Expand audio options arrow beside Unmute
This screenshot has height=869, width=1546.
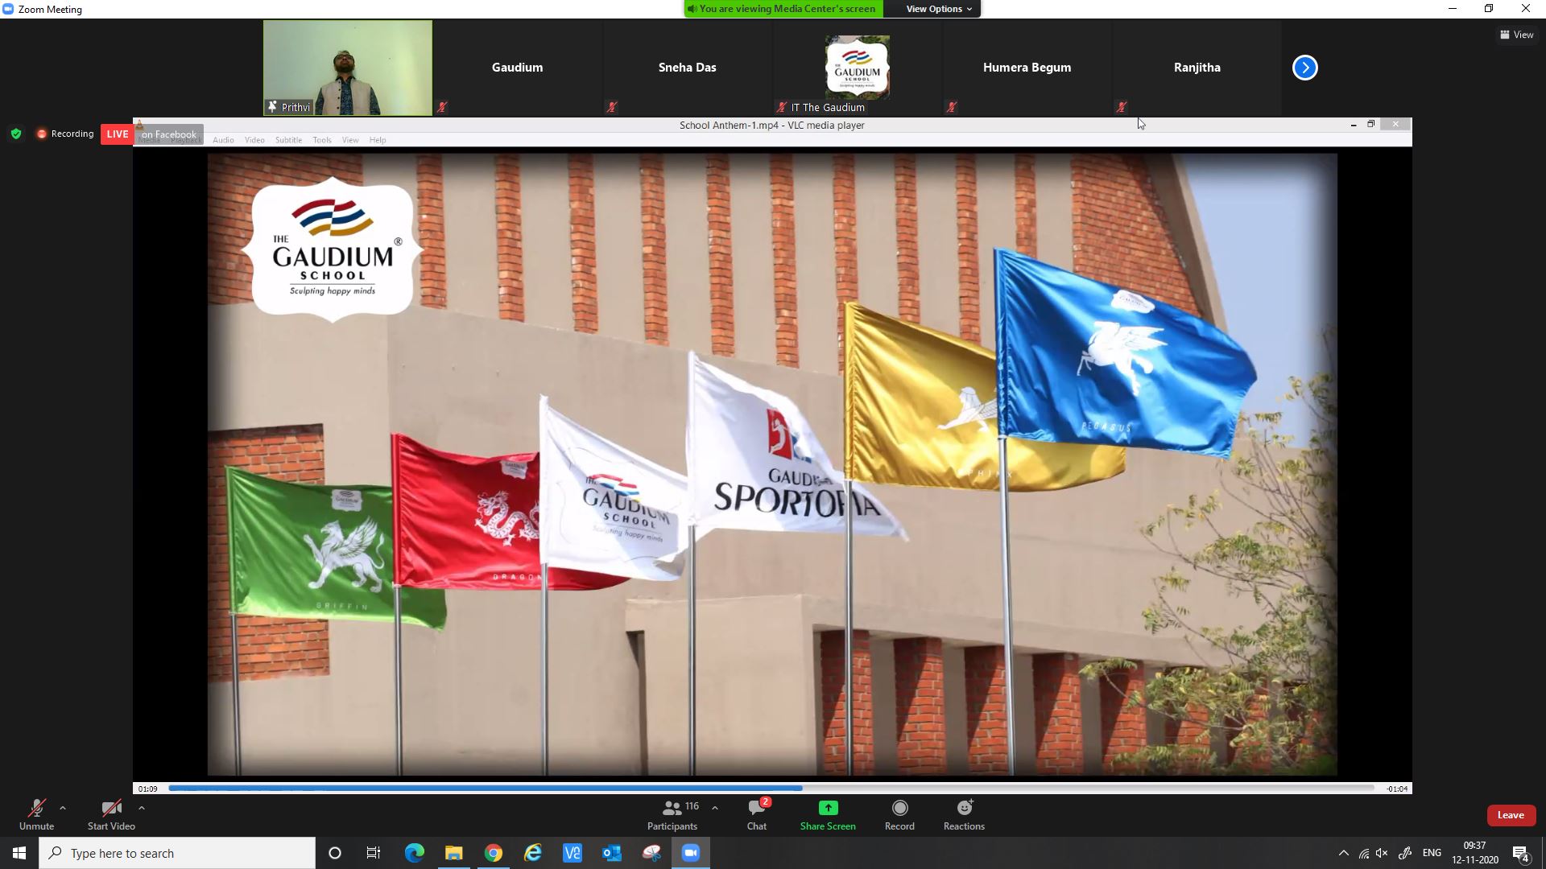click(x=63, y=808)
